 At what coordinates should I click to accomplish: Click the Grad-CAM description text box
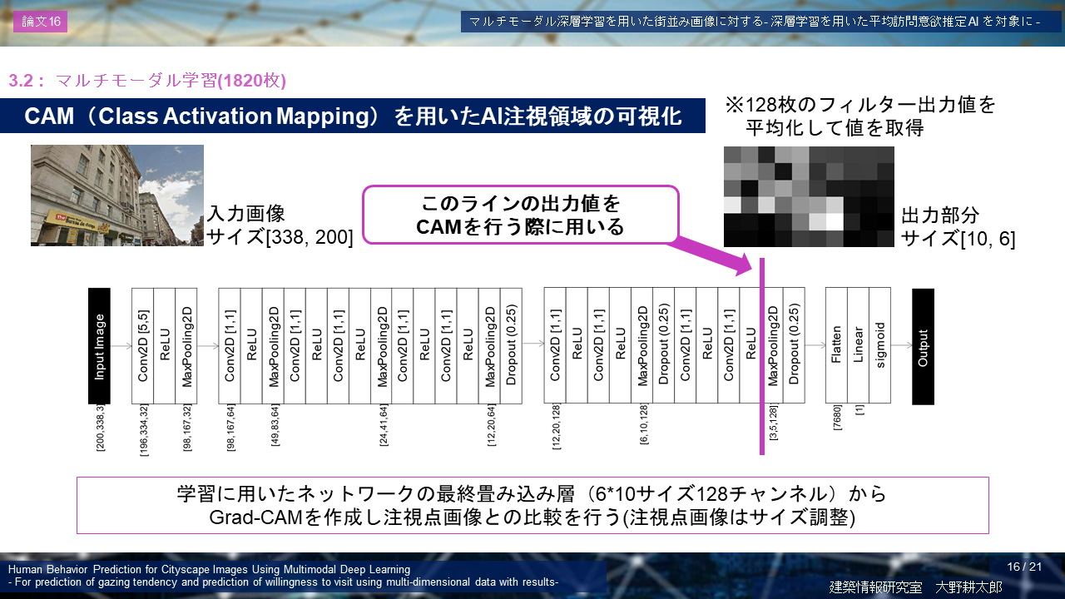point(532,505)
